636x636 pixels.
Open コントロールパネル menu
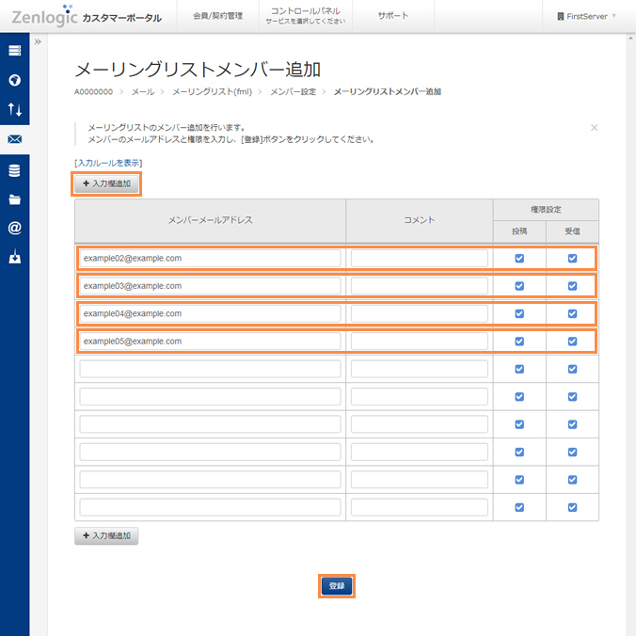[306, 16]
